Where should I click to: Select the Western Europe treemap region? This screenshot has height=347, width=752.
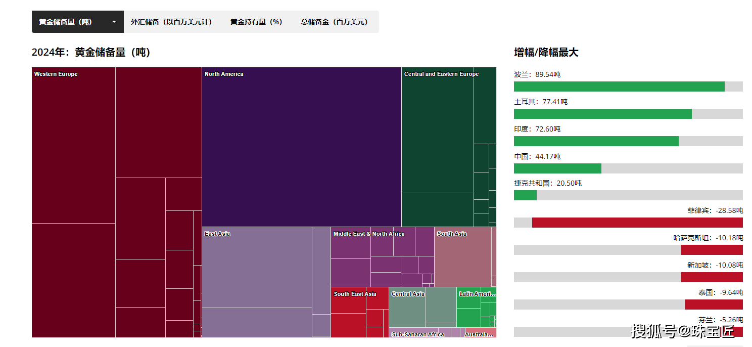73,147
